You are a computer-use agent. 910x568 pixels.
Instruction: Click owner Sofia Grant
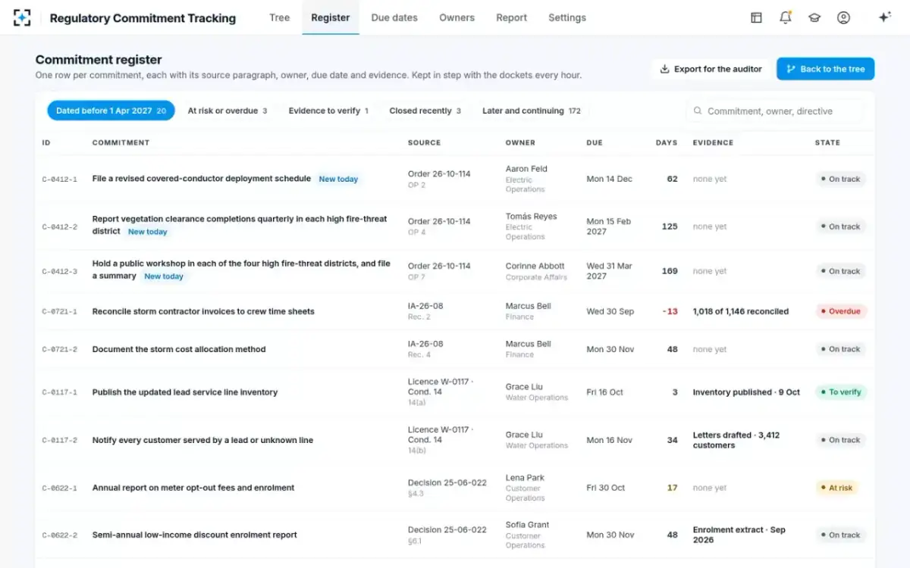coord(527,525)
